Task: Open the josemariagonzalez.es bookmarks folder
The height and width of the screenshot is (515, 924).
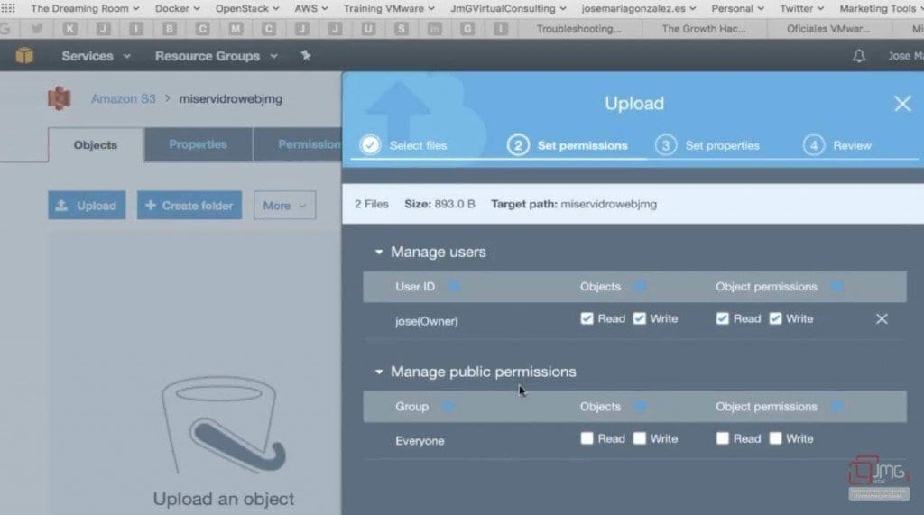Action: [639, 8]
